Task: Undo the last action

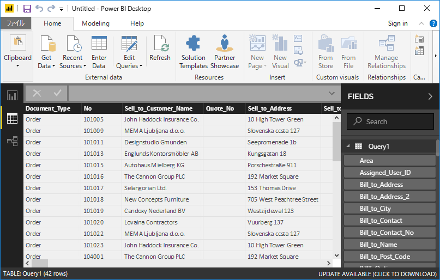Action: (x=39, y=9)
